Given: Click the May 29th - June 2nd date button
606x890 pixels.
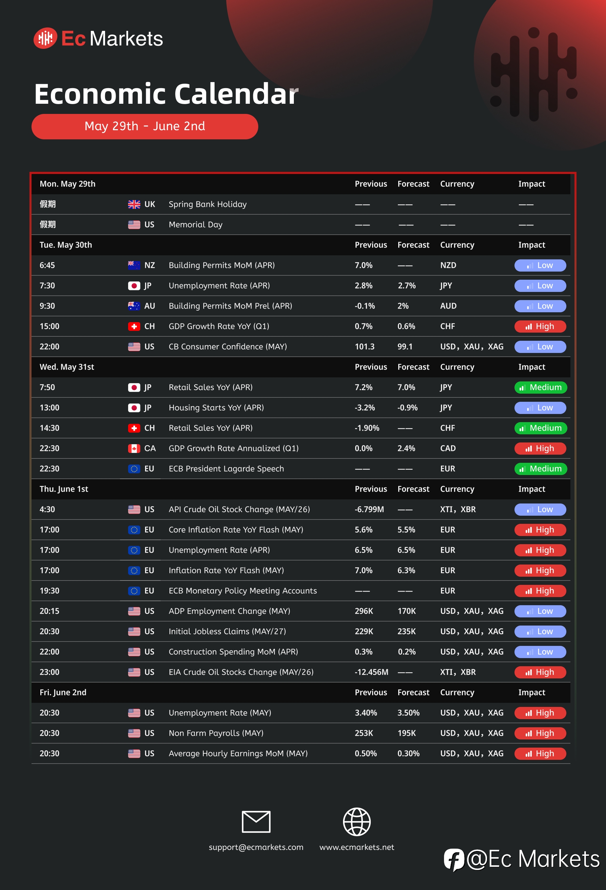Looking at the screenshot, I should (x=145, y=126).
